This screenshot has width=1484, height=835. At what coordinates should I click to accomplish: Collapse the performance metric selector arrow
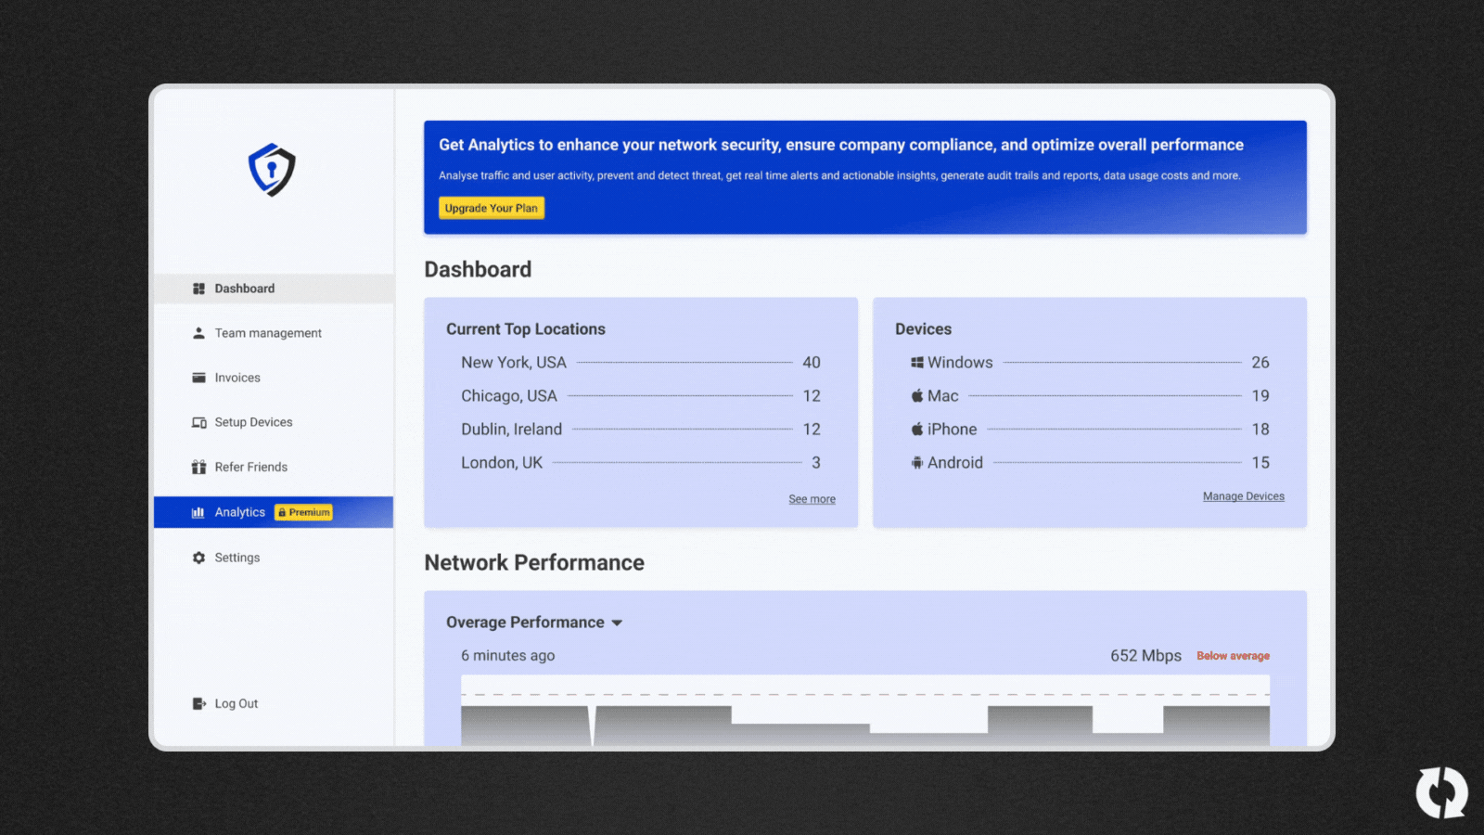(618, 623)
